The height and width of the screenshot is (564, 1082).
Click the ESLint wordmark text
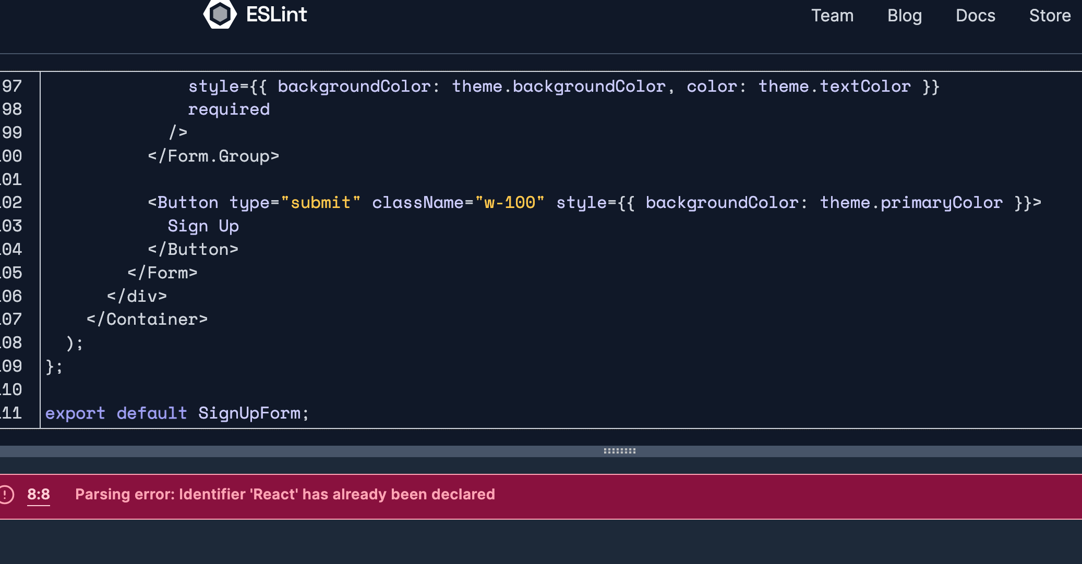coord(276,15)
